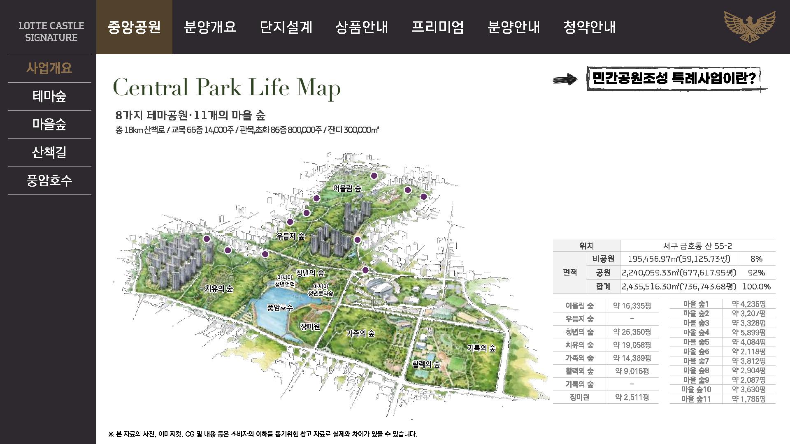Screen dimensions: 790x444
Task: Open 풍암호수 sidebar item
Action: click(49, 180)
